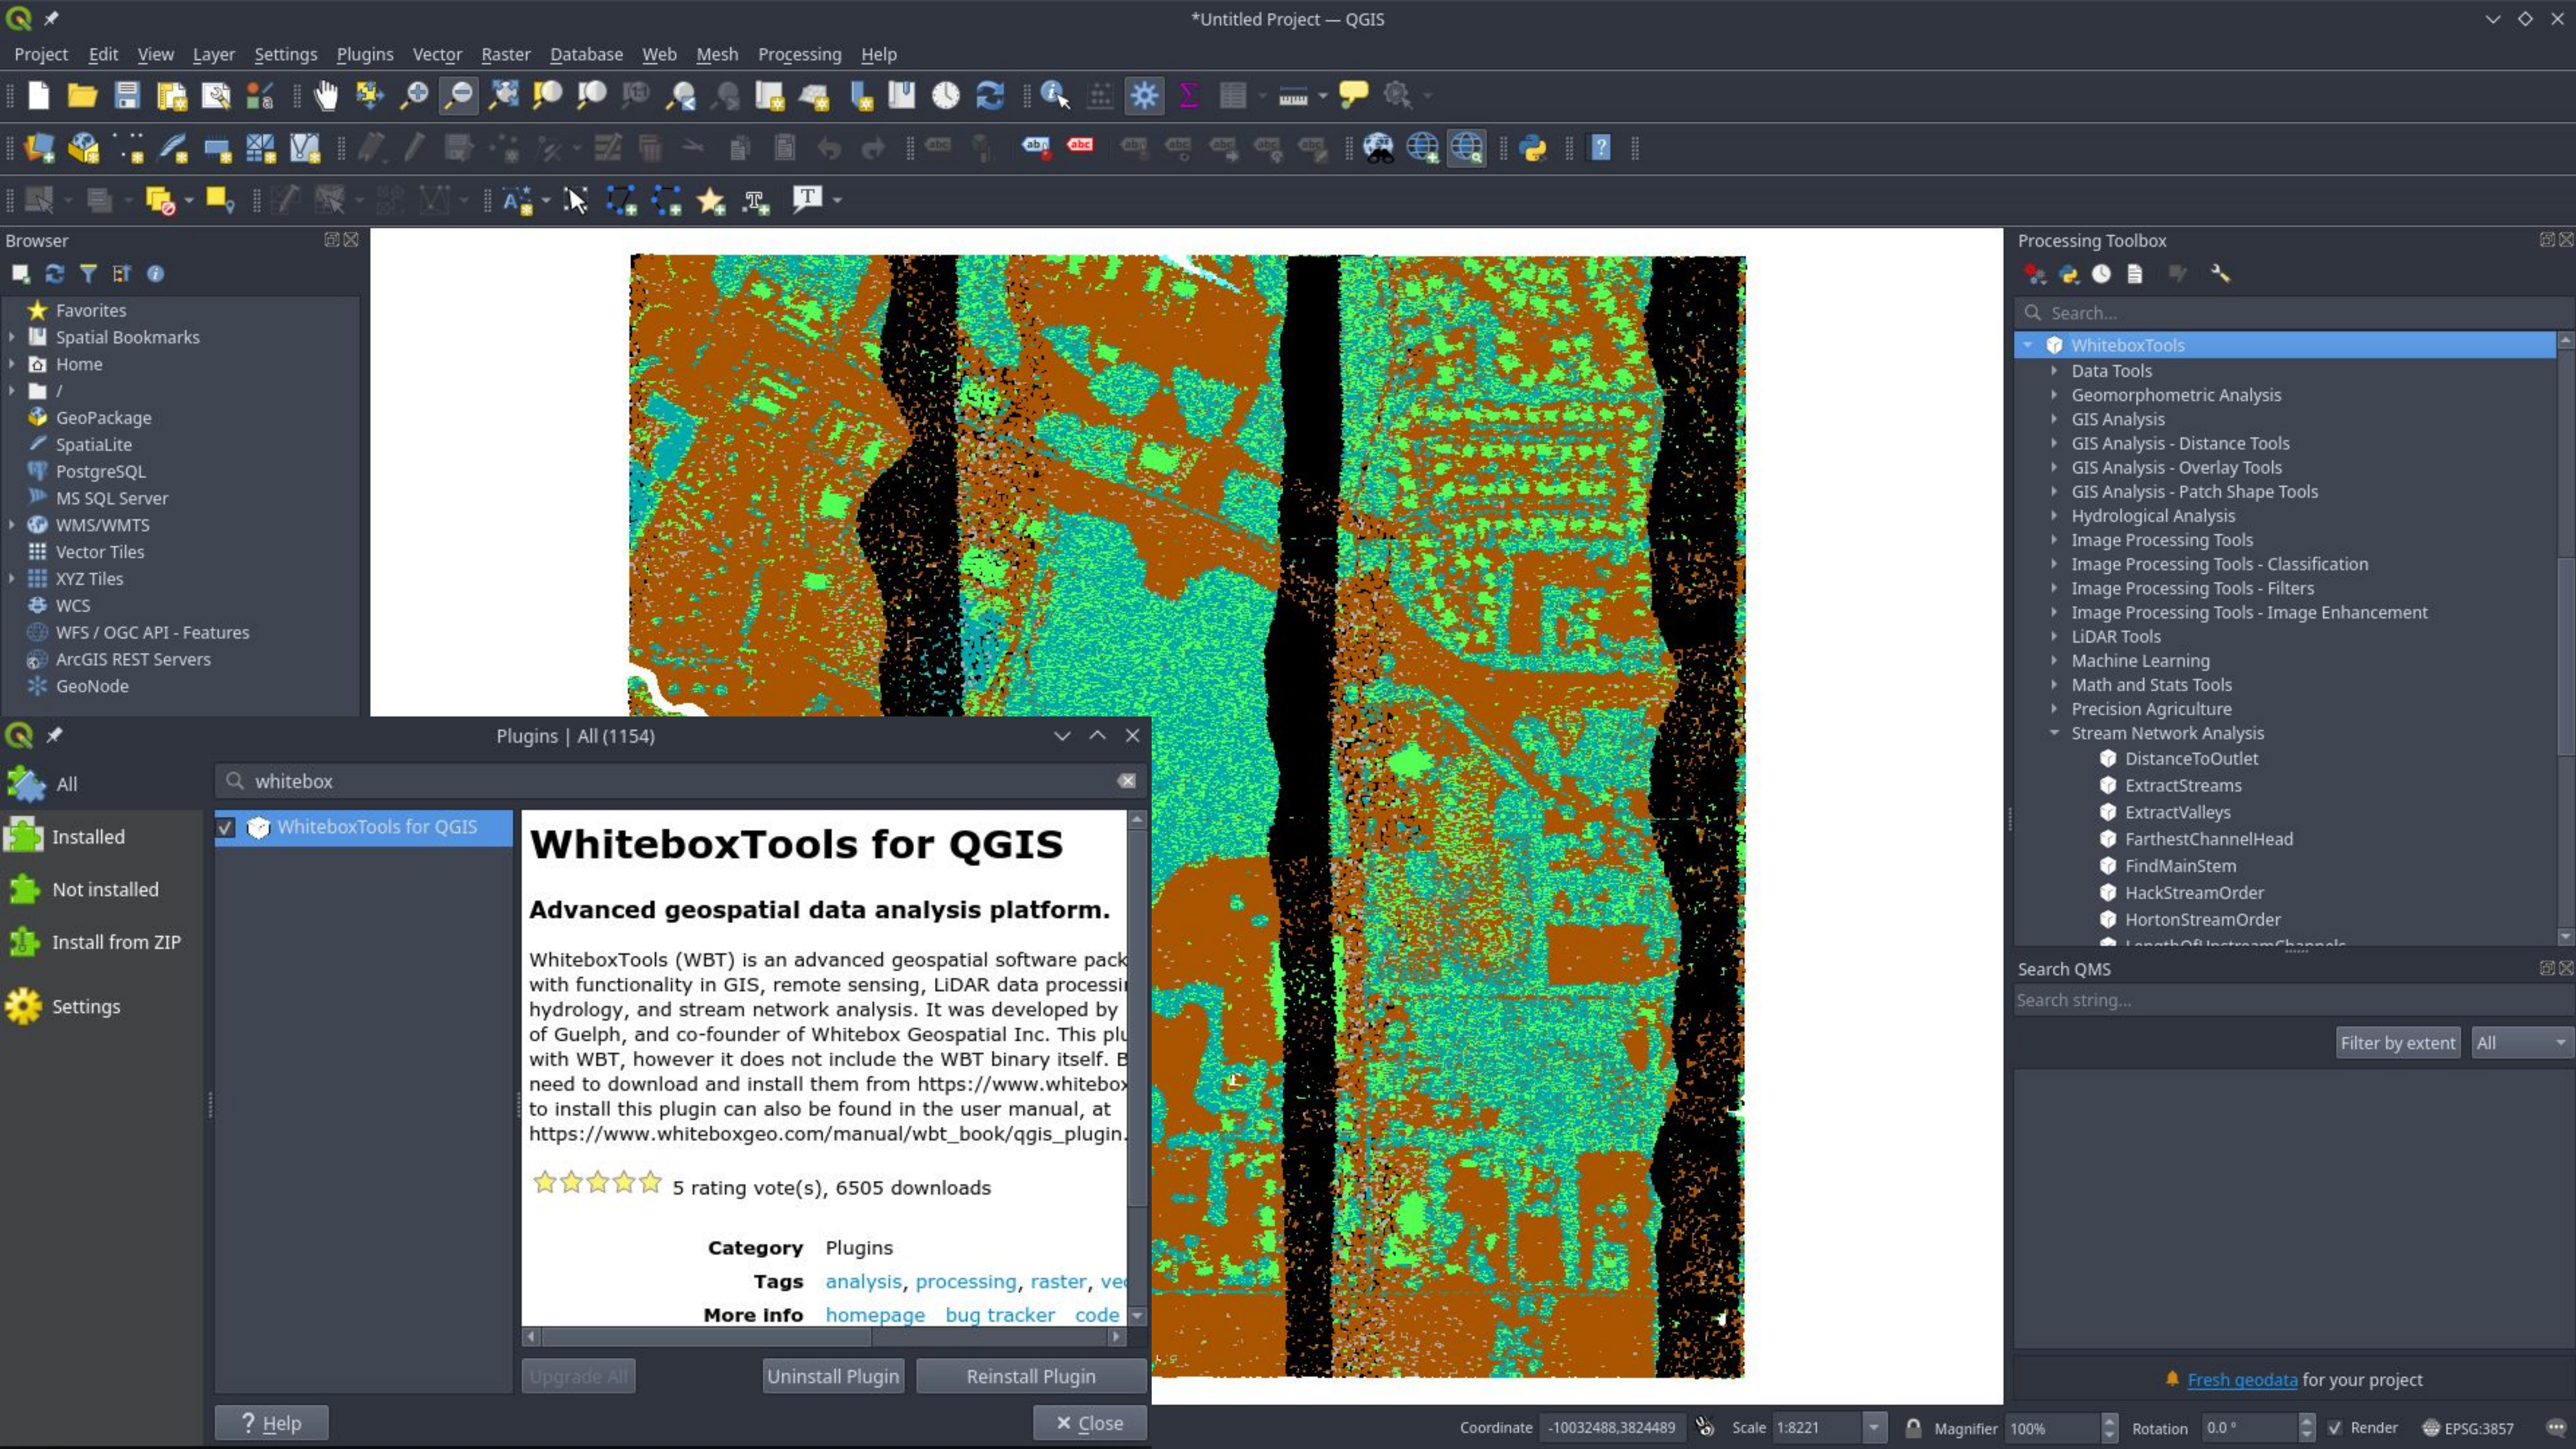Screen dimensions: 2576x1449
Task: Refresh the Browser panel
Action: point(54,274)
